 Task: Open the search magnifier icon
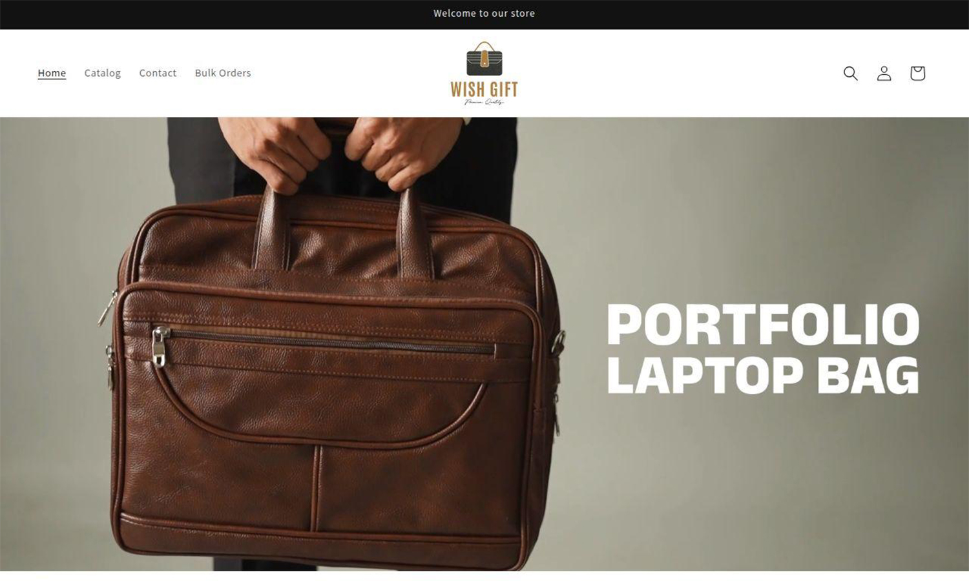(851, 74)
